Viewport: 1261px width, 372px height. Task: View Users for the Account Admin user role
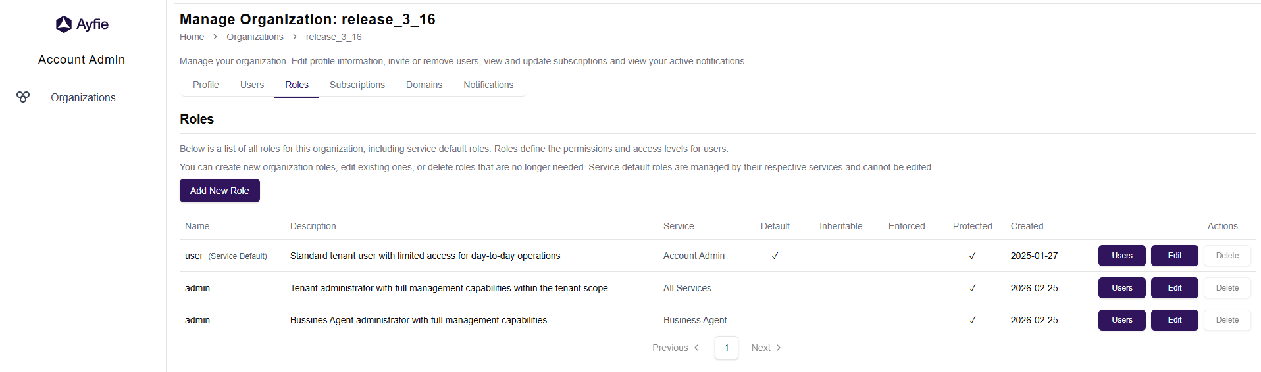pos(1121,256)
